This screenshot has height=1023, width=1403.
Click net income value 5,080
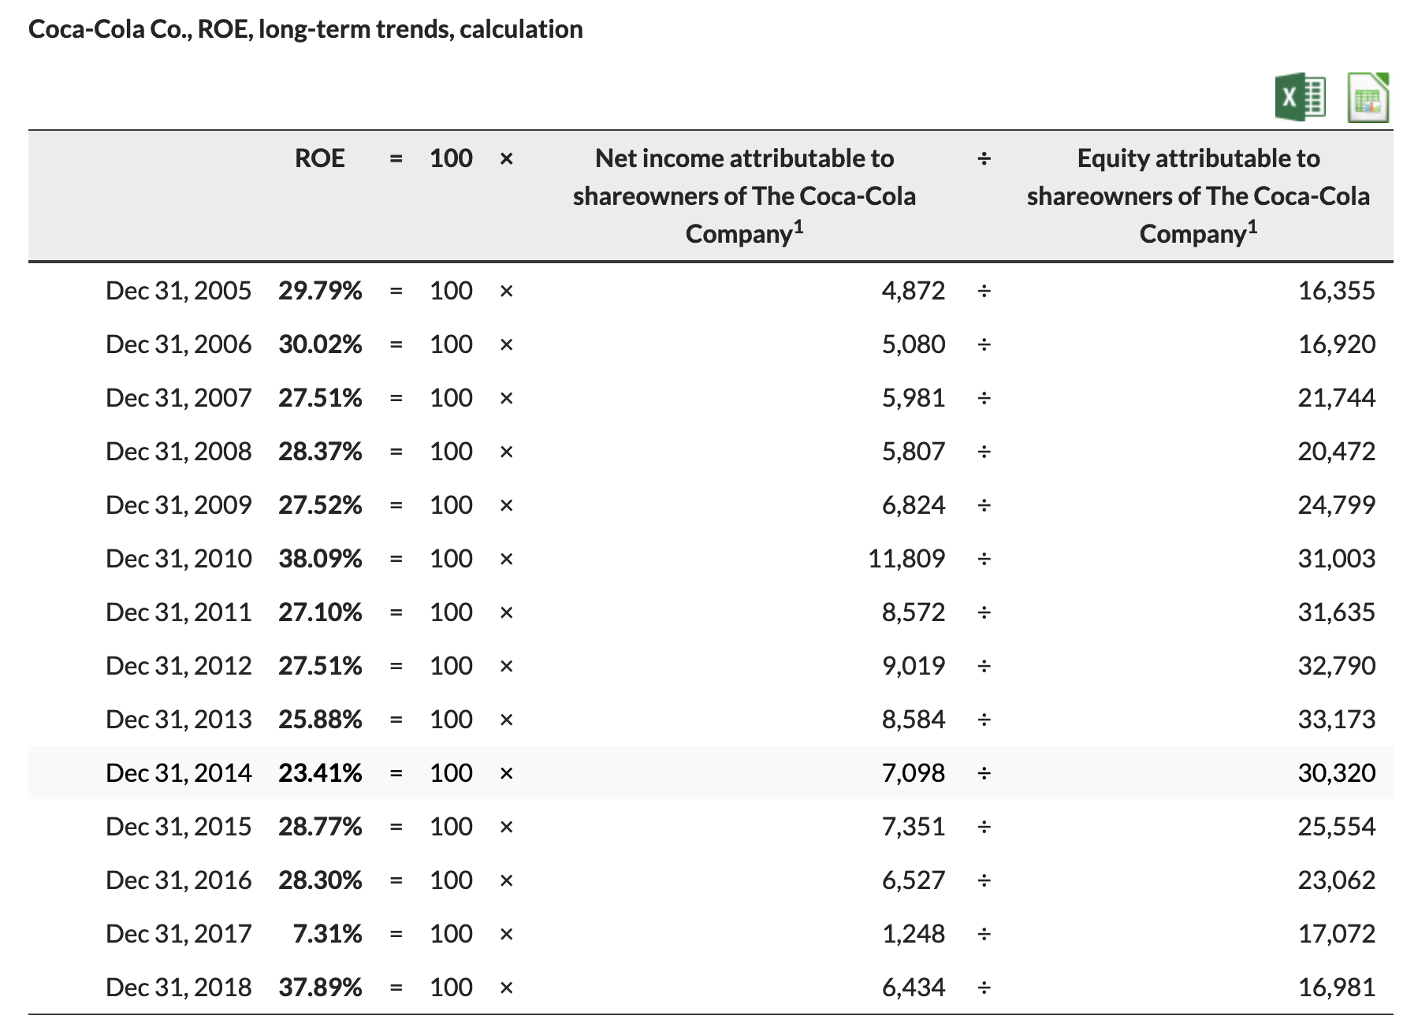(x=913, y=344)
